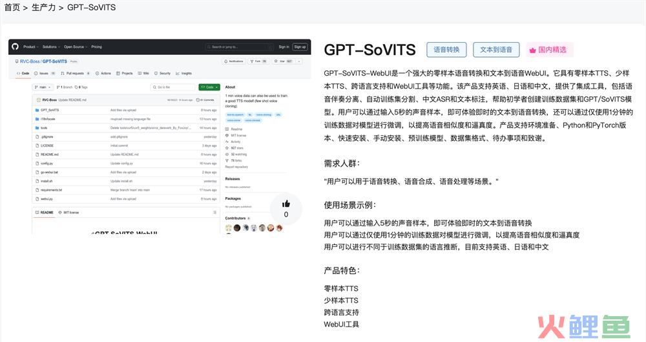The height and width of the screenshot is (342, 646).
Task: Click the 文本到语音 tag button
Action: tap(496, 50)
